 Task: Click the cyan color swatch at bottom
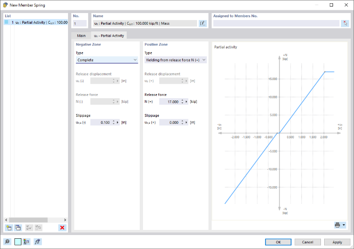click(x=18, y=242)
